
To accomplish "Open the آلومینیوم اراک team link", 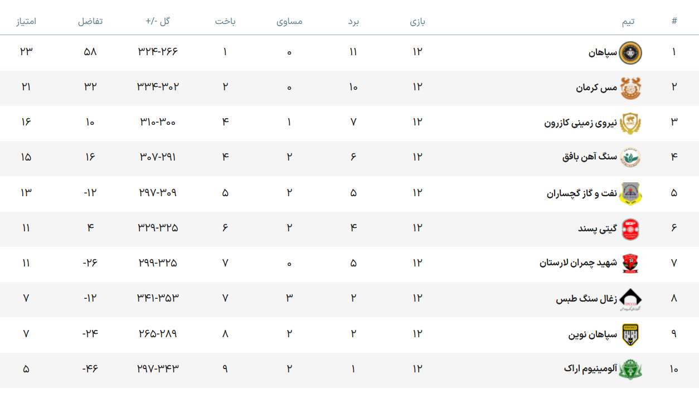I will [591, 369].
